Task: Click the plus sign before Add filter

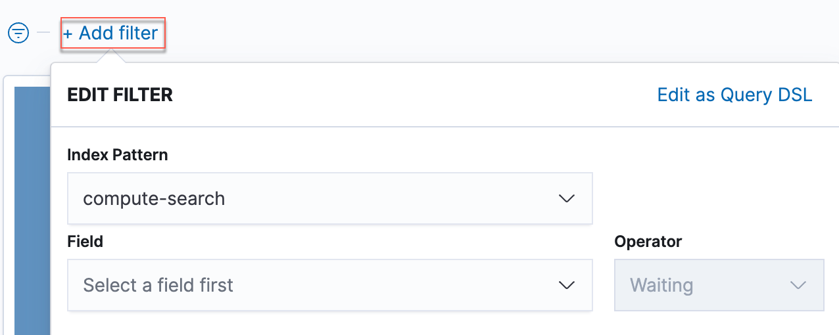Action: (68, 33)
